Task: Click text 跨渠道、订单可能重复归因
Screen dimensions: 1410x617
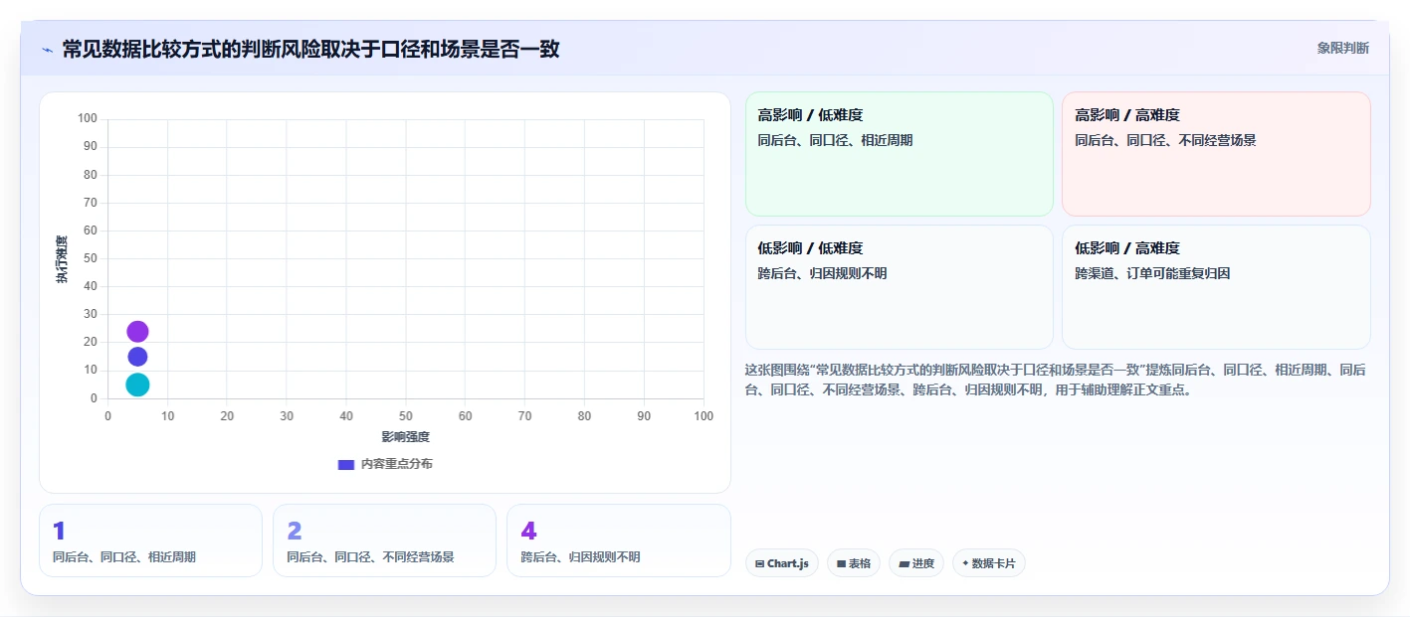Action: click(x=1152, y=273)
